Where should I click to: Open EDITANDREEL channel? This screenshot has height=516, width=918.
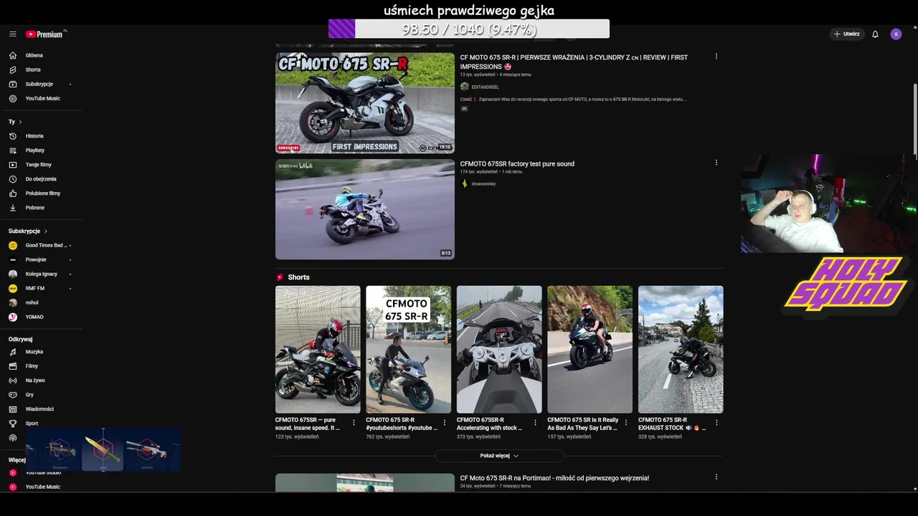pos(485,87)
